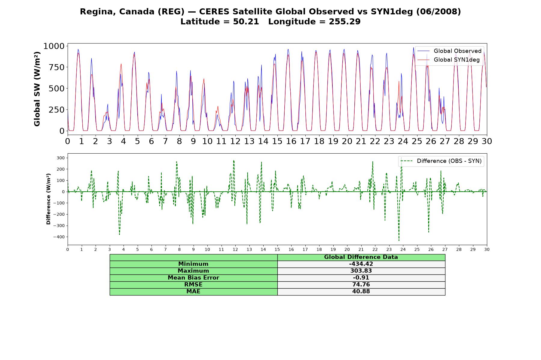This screenshot has height=360, width=541.
Task: Select the Minimum row label in table
Action: click(x=194, y=264)
